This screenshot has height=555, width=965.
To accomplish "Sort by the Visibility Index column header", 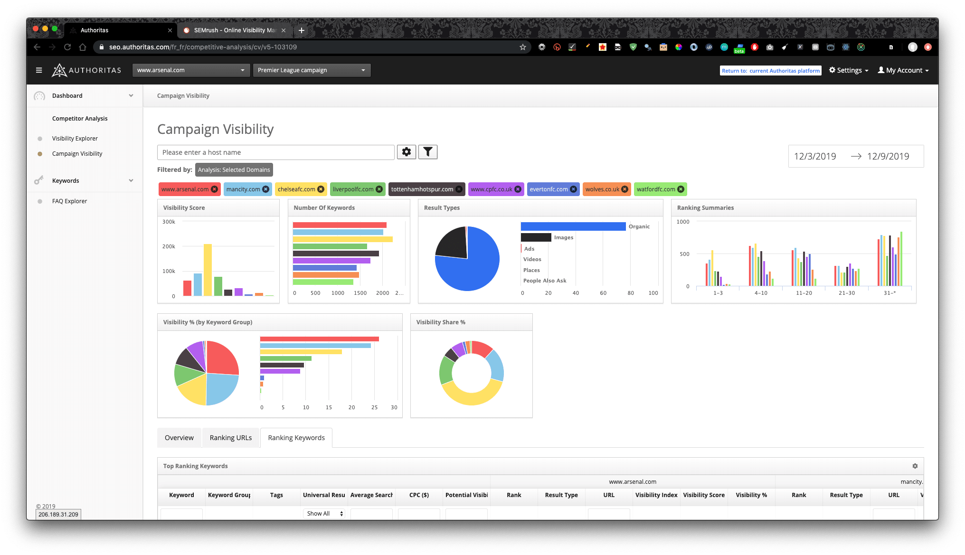I will point(656,495).
